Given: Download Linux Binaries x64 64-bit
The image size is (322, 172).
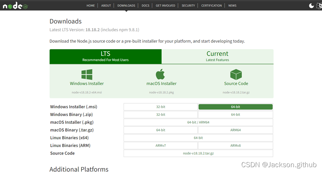Looking at the screenshot, I should pyautogui.click(x=198, y=138).
